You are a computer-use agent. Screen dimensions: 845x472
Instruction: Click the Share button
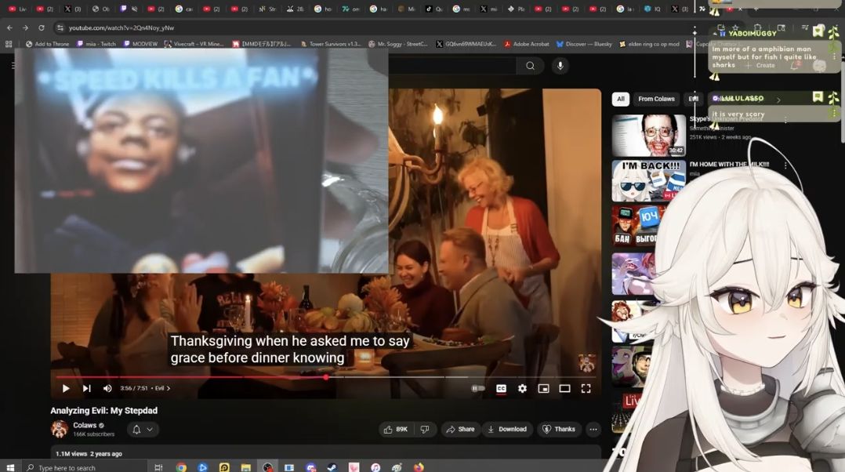(x=460, y=429)
